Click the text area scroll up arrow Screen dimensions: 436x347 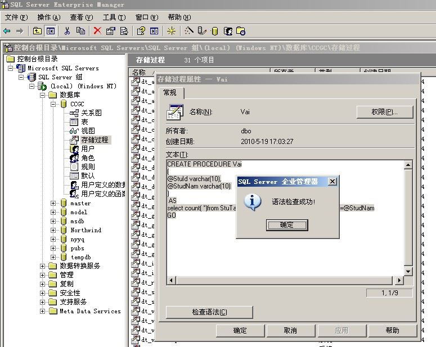[408, 165]
